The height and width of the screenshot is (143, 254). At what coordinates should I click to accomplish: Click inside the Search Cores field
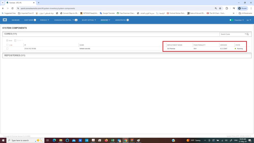[232, 34]
